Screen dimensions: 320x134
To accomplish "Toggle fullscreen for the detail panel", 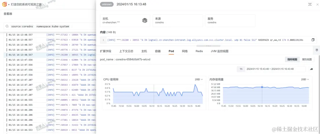I will pos(310,4).
